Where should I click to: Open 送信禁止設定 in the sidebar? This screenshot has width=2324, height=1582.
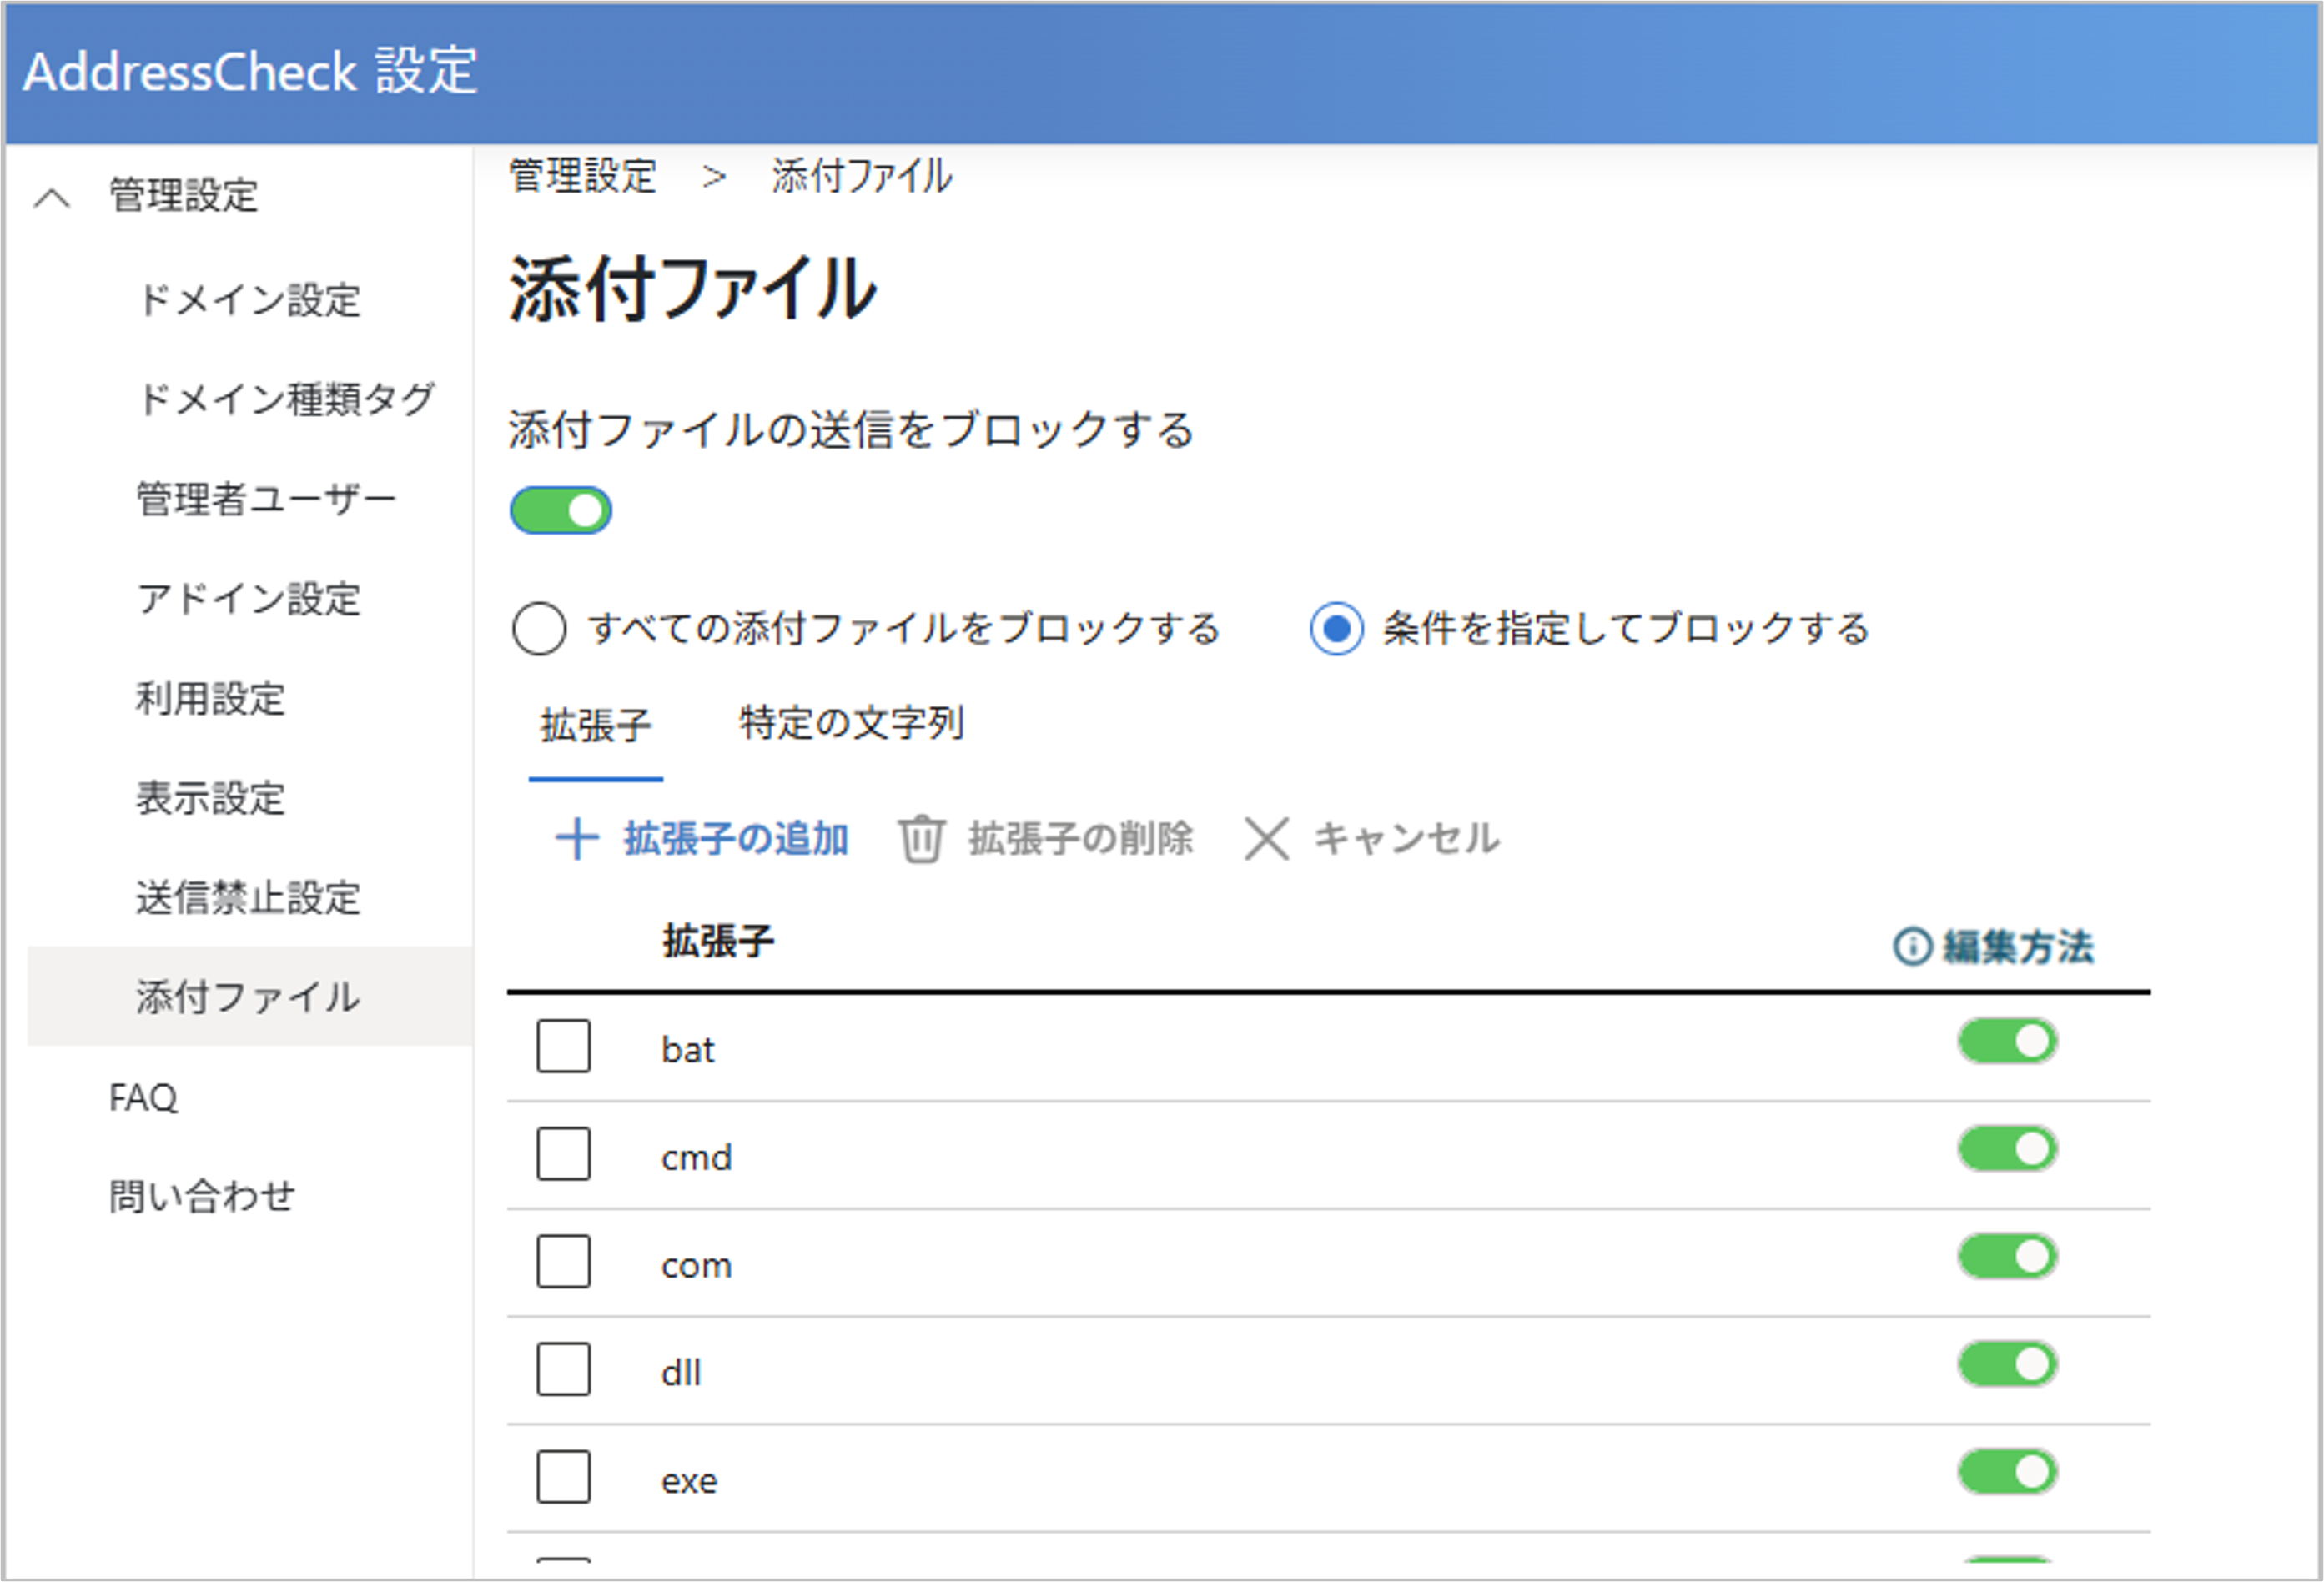pos(248,897)
